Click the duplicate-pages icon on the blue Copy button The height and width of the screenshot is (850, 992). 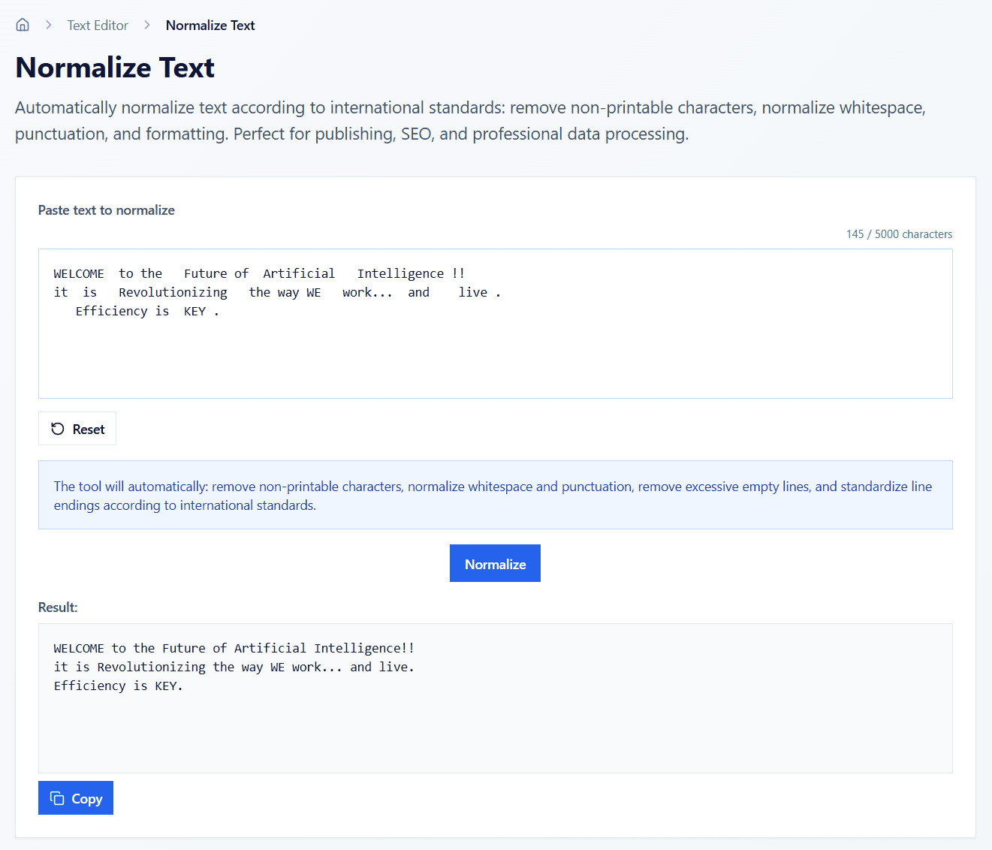click(57, 797)
